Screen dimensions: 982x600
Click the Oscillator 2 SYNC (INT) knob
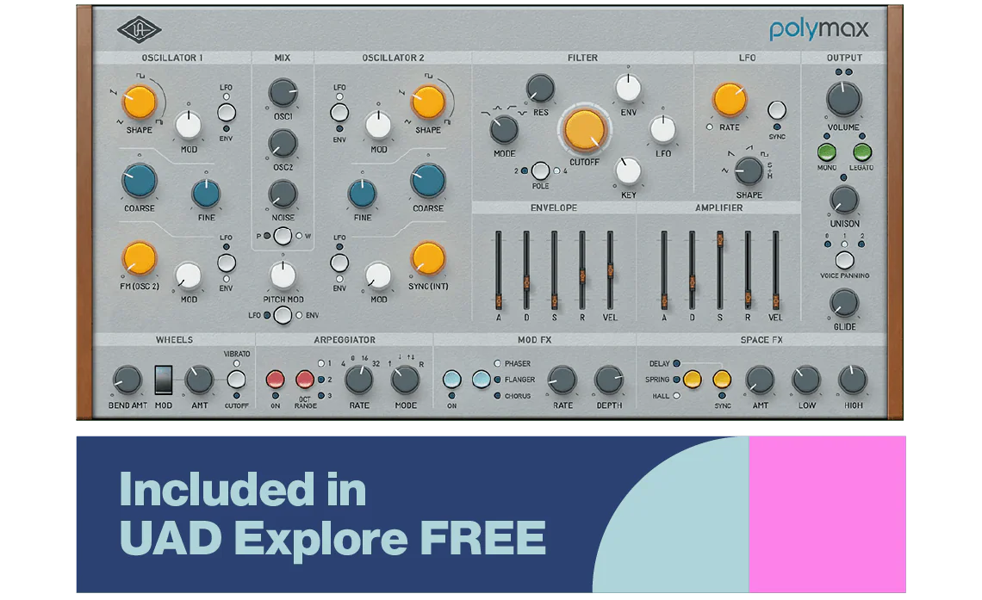click(x=427, y=257)
